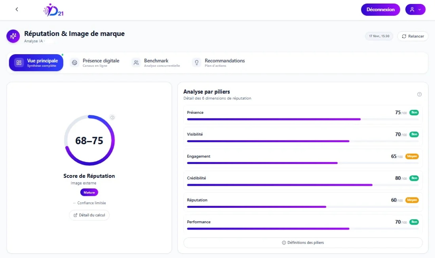The height and width of the screenshot is (258, 435).
Task: Click the 17 févr., 15:30 timestamp badge
Action: 379,36
